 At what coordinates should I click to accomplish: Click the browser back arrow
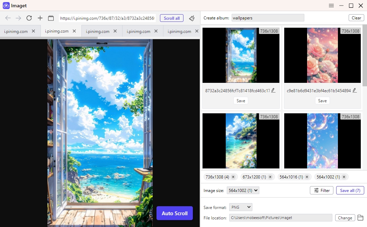tap(8, 18)
